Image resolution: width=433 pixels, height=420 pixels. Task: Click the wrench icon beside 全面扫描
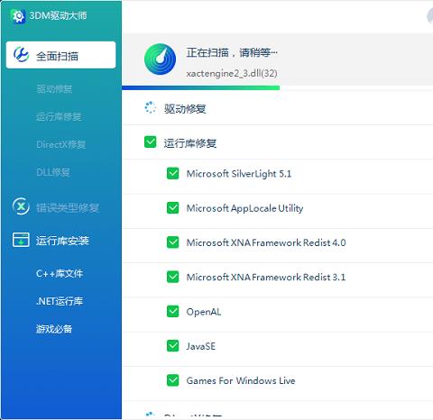coord(21,55)
